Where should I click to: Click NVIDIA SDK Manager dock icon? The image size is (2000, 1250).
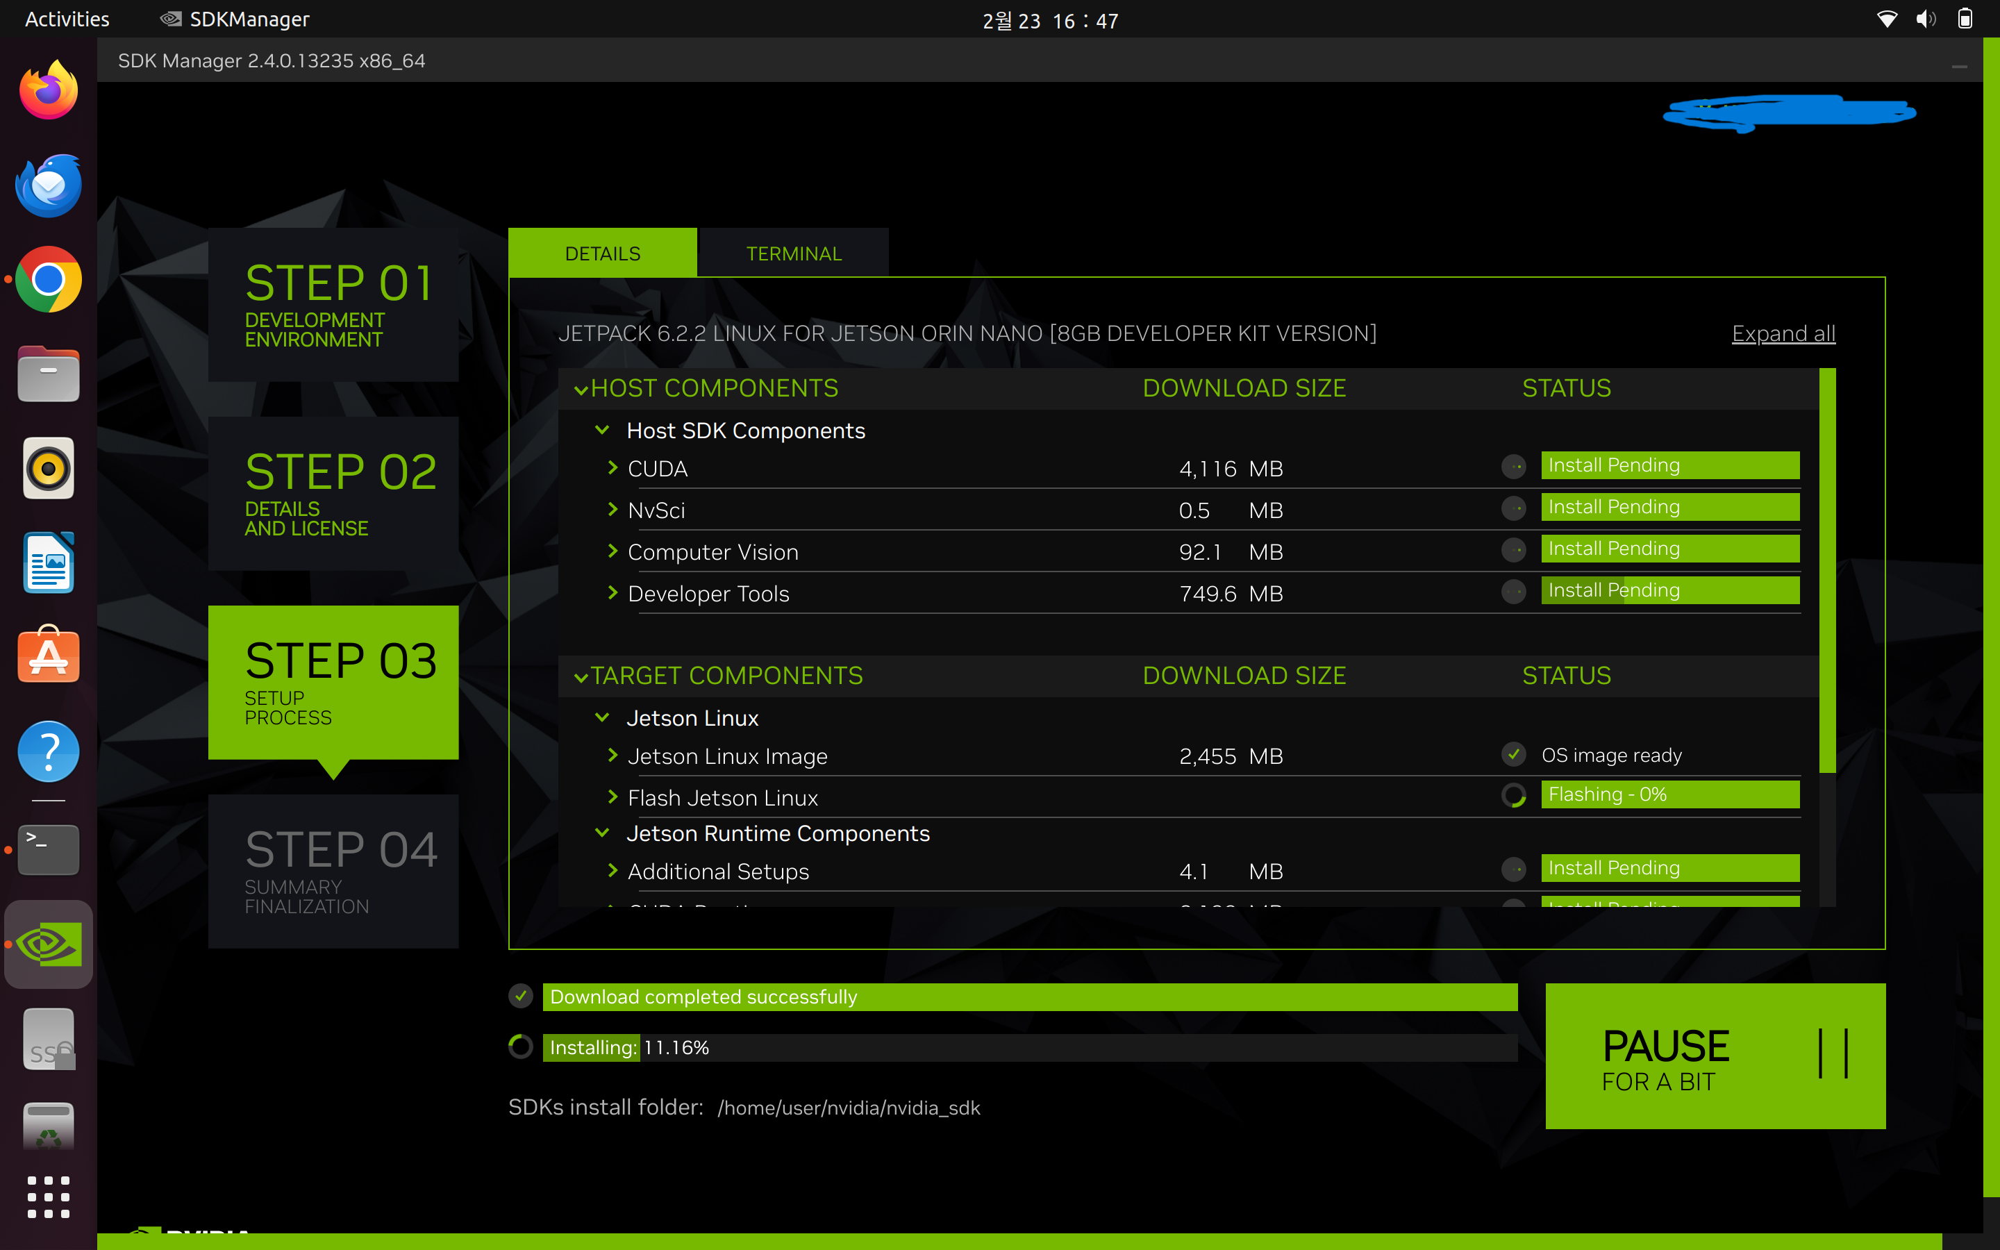pos(48,944)
